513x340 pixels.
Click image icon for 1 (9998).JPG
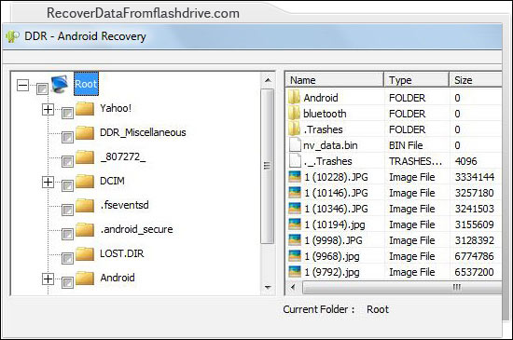(295, 240)
